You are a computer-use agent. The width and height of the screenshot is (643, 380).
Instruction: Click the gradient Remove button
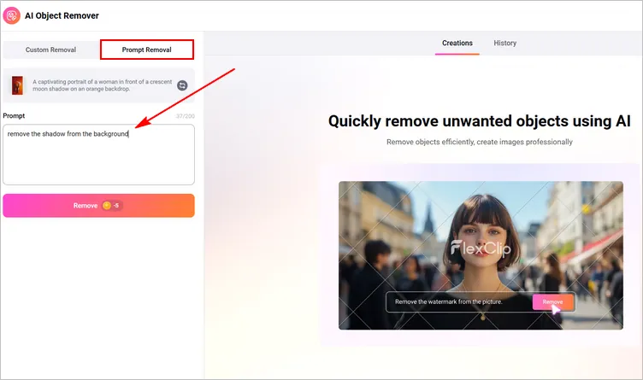pos(99,206)
